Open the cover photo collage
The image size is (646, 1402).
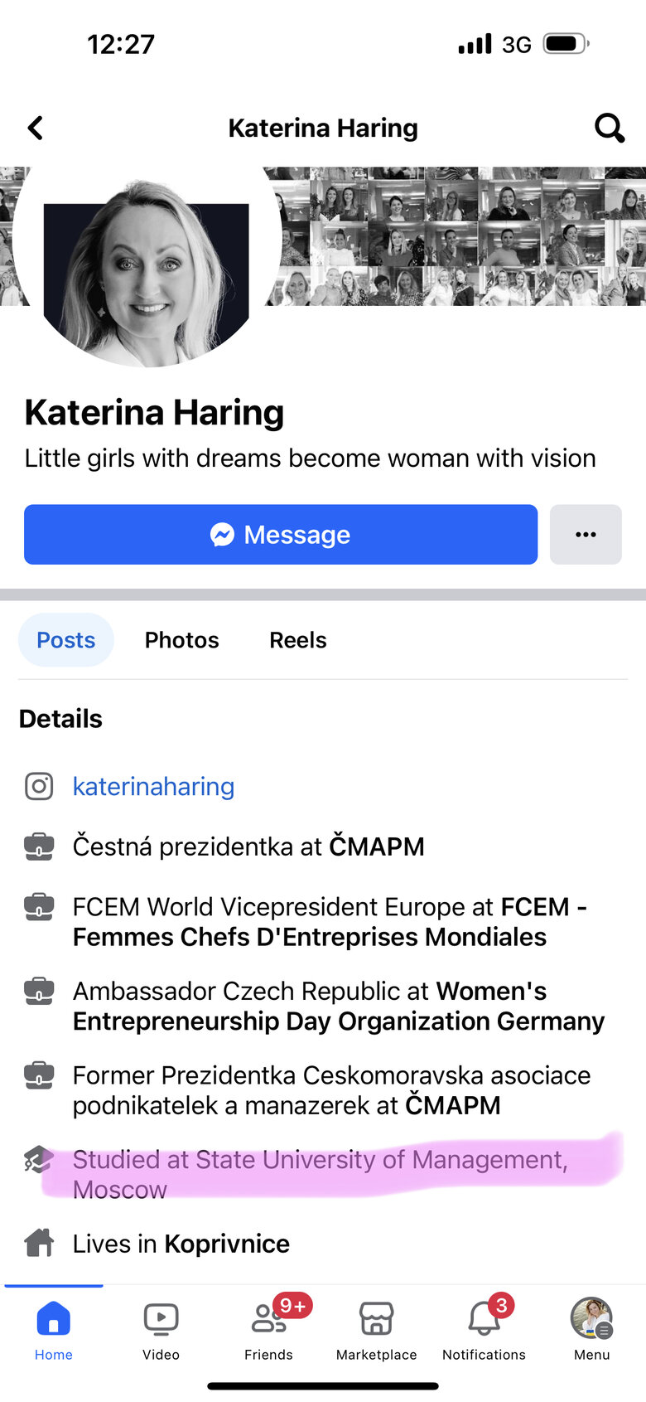456,236
